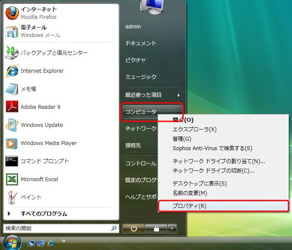Click the lock computer button

click(156, 228)
